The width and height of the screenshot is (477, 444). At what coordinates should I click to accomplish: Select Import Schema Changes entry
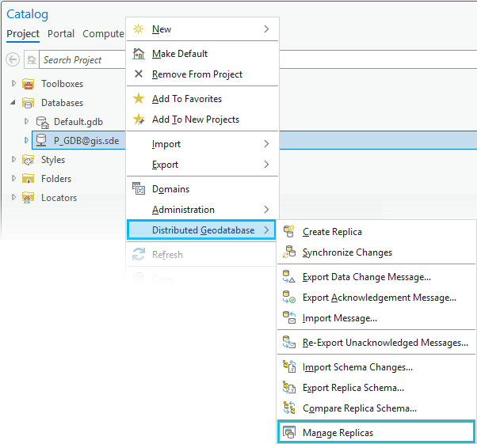[x=376, y=367]
